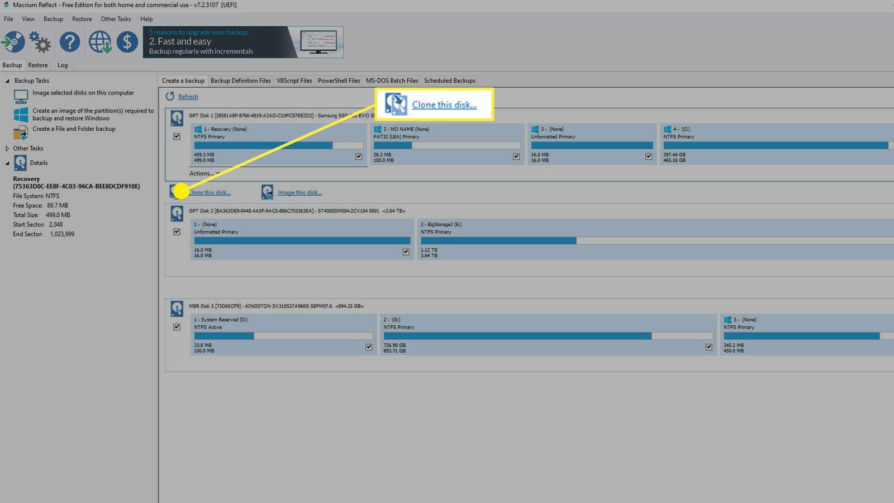
Task: Click the (G:) partition usage bar
Action: pyautogui.click(x=548, y=336)
